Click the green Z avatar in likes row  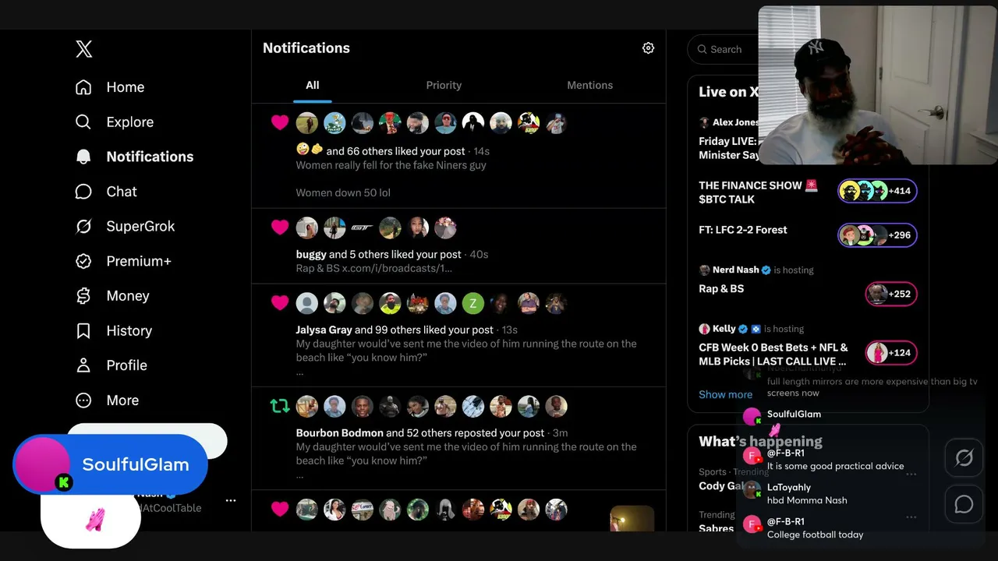[x=473, y=303]
